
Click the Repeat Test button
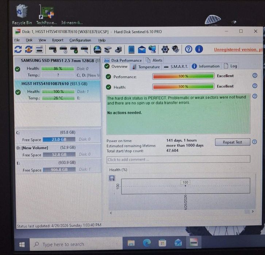(x=233, y=142)
